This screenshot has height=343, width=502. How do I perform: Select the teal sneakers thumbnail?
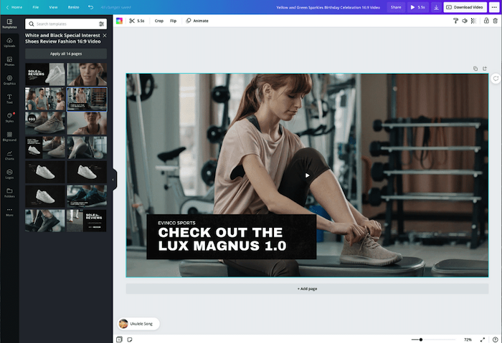pyautogui.click(x=87, y=196)
